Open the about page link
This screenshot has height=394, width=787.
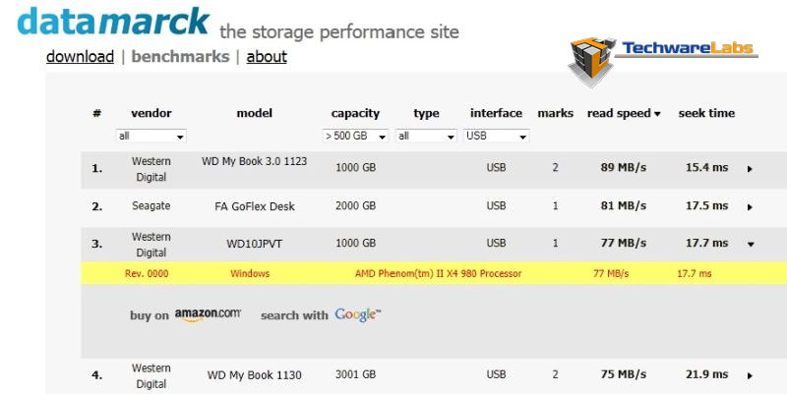[267, 57]
